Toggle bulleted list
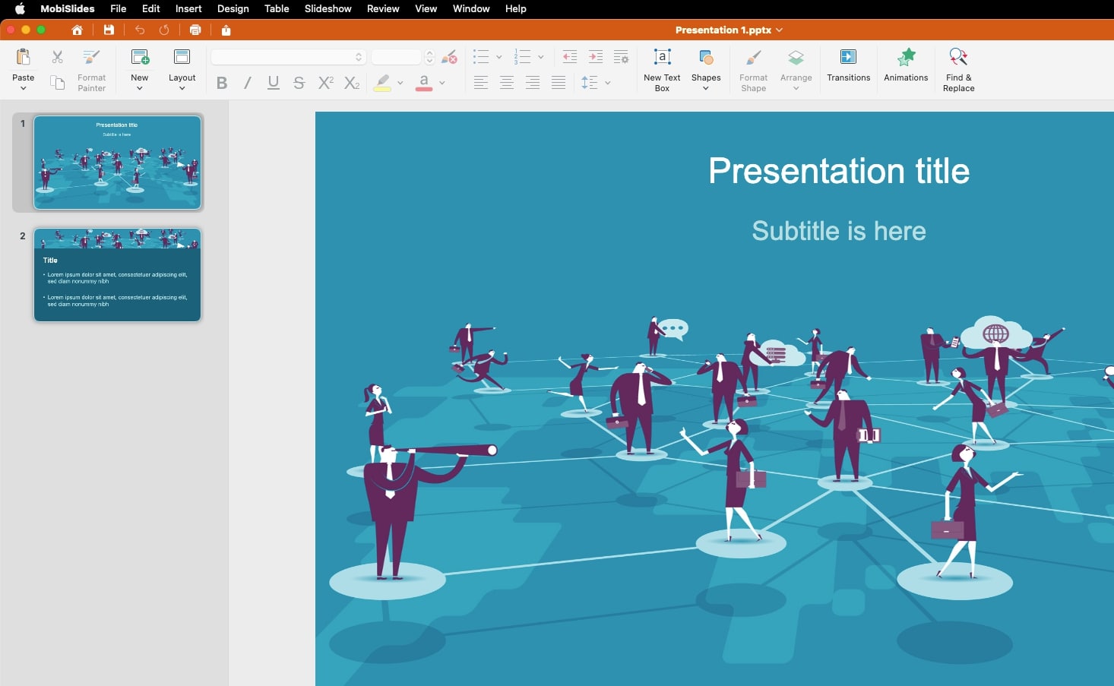This screenshot has height=686, width=1114. click(x=481, y=57)
